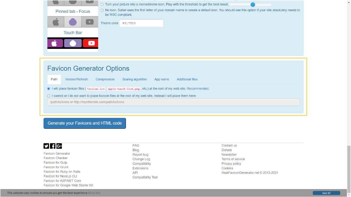Switch to the Compression tab

[105, 79]
